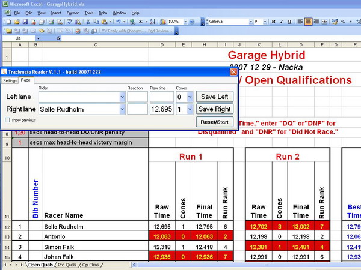Select column C header
This screenshot has width=361, height=270.
pyautogui.click(x=96, y=45)
